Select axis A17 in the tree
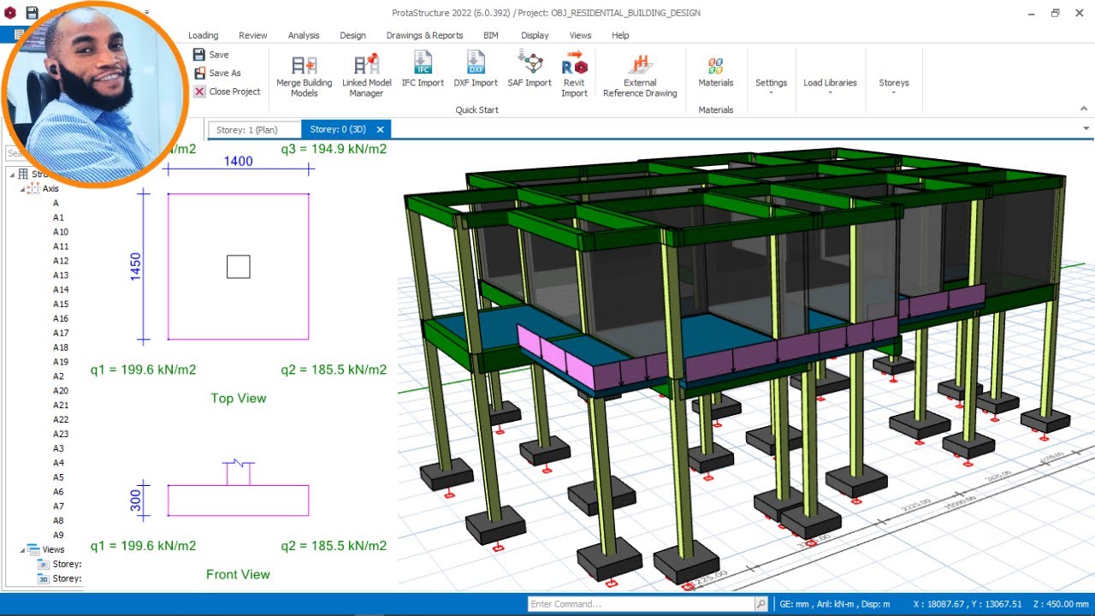This screenshot has width=1095, height=616. tap(61, 333)
